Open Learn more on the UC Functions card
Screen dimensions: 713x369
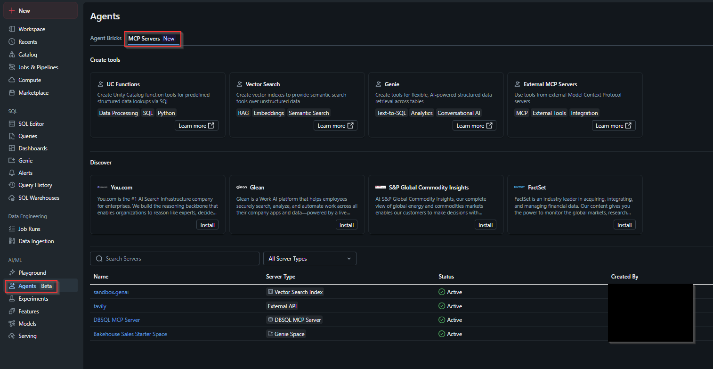pyautogui.click(x=196, y=125)
